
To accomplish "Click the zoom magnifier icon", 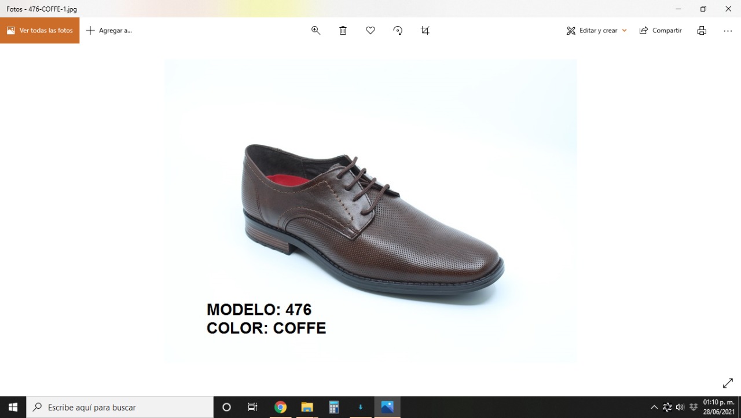I will click(x=316, y=31).
